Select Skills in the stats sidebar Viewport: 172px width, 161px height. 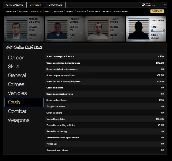13,67
